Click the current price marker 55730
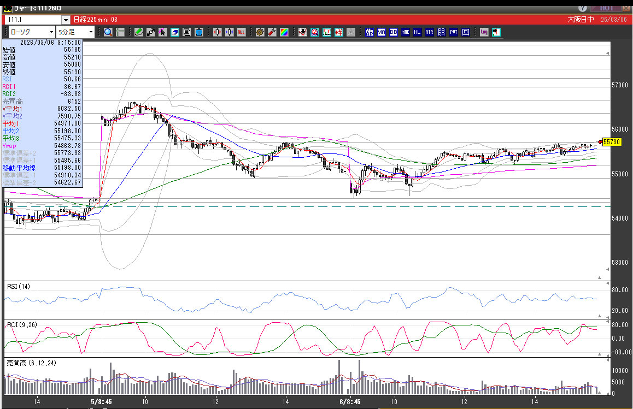Screen dimensions: 633x409 tap(611, 142)
